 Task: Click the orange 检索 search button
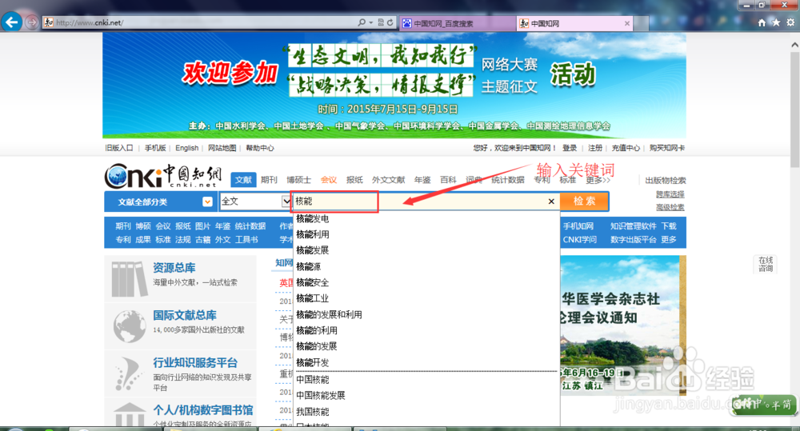584,201
